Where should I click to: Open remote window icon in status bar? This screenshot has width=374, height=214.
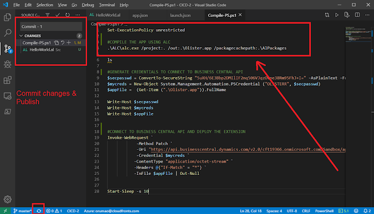5,211
